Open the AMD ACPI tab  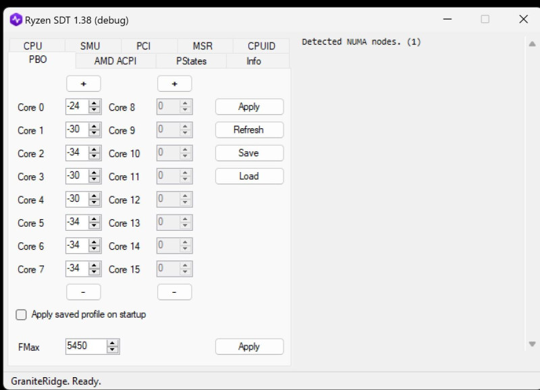tap(115, 61)
